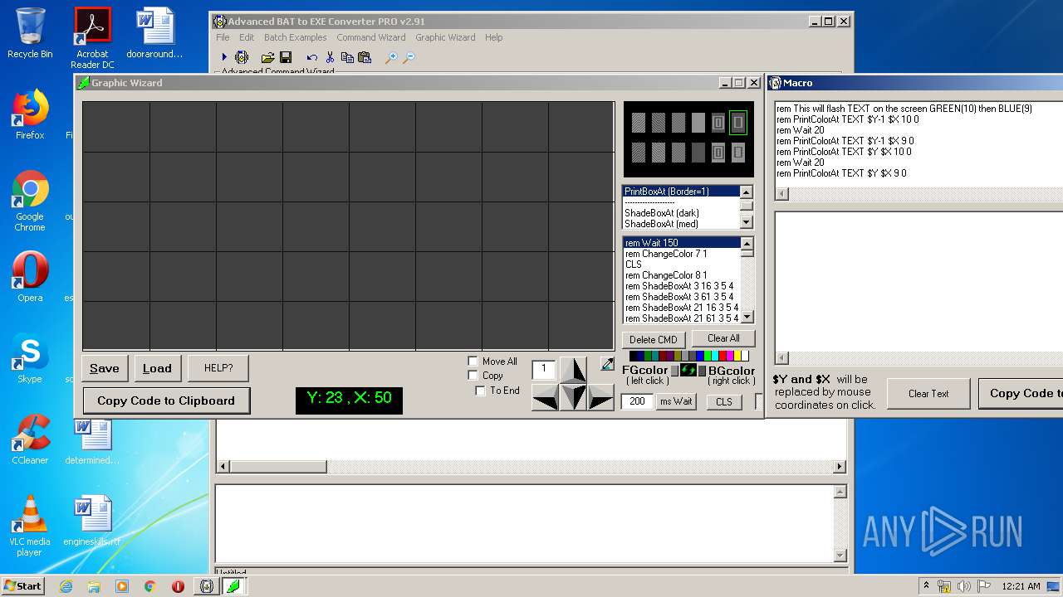Screen dimensions: 1063x597
Task: Open VLC media player desktop shortcut
Action: (30, 526)
